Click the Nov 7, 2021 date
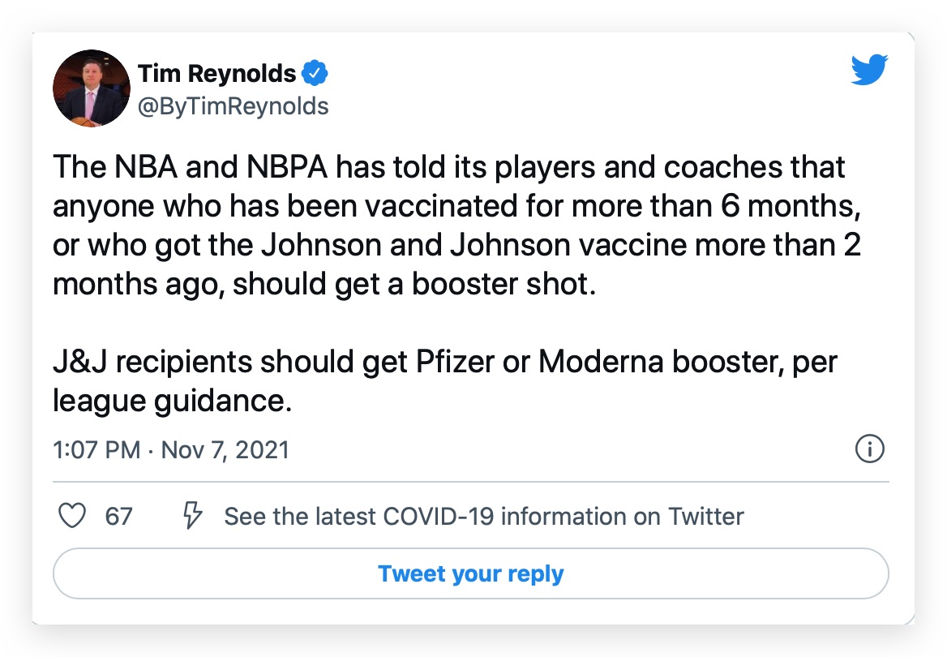The width and height of the screenshot is (947, 657). (225, 450)
